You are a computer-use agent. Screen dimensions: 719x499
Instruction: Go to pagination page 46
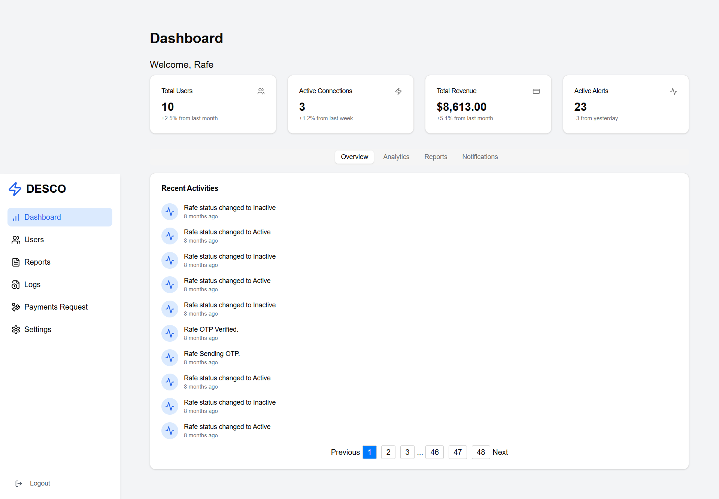click(434, 452)
